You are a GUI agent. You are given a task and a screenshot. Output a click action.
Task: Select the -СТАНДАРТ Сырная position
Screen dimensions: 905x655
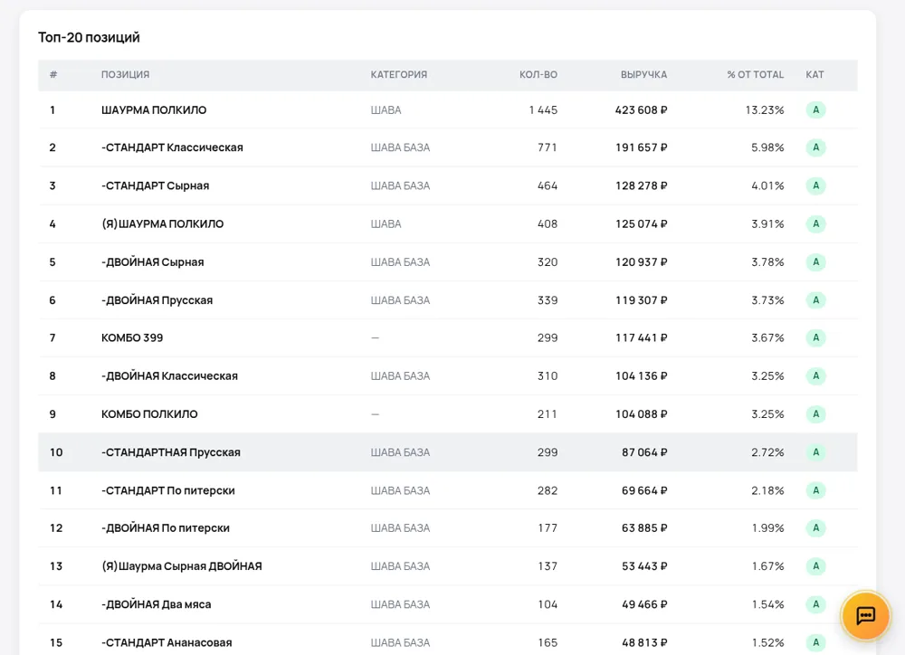[156, 185]
